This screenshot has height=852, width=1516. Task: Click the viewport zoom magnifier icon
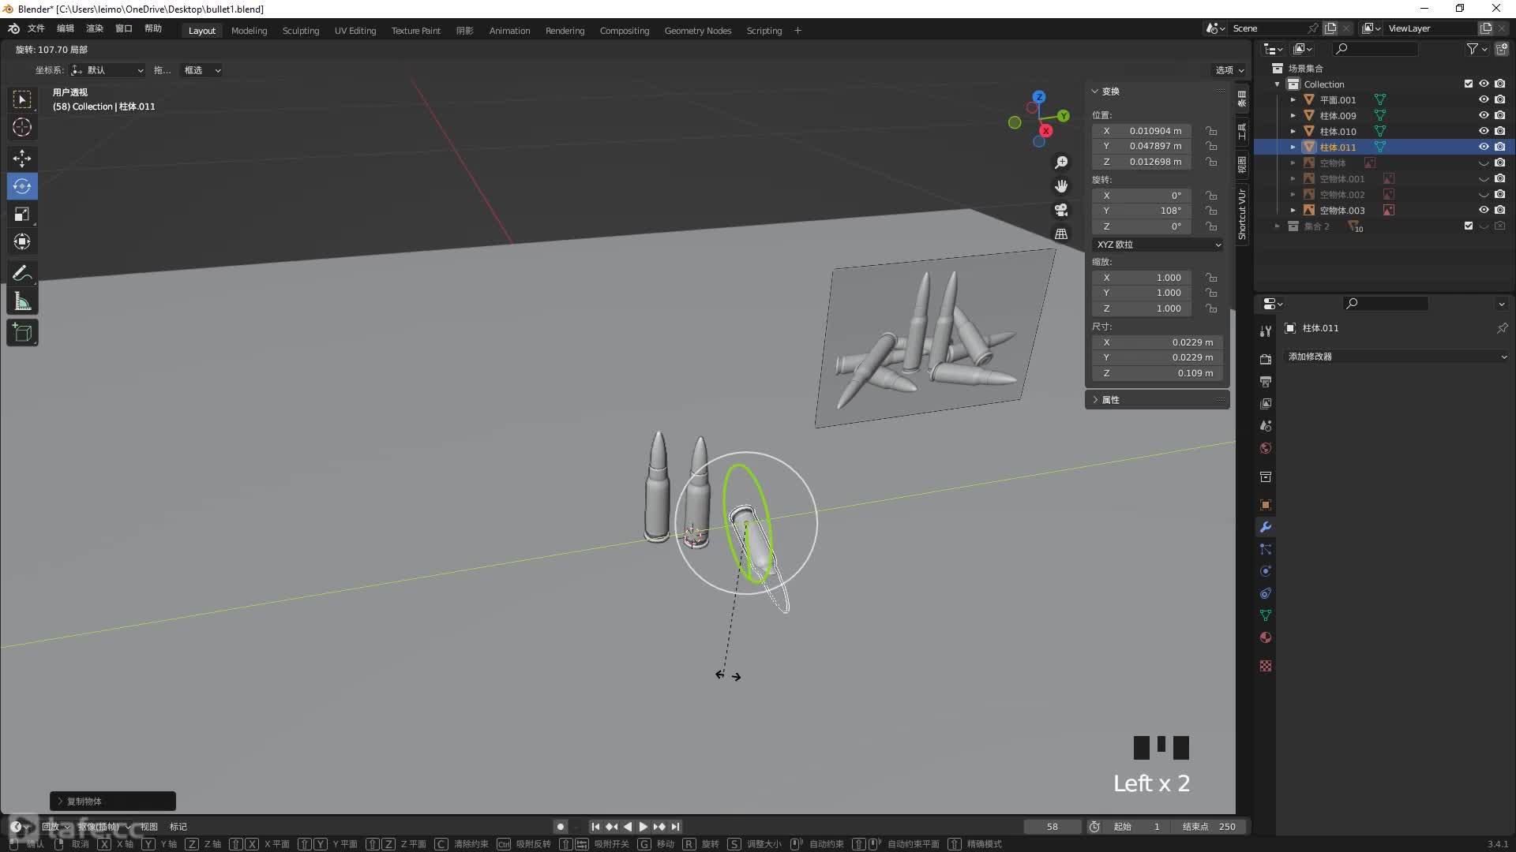click(1061, 162)
